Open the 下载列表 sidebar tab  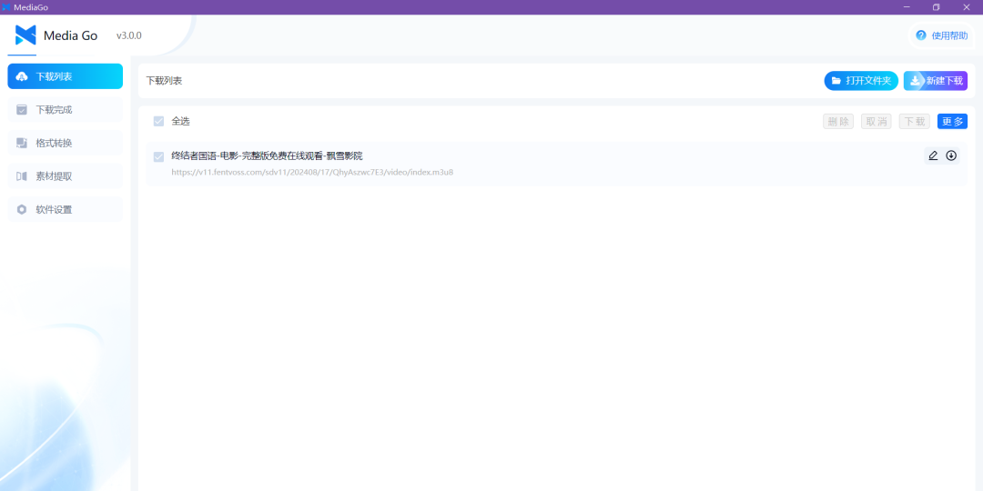[66, 76]
